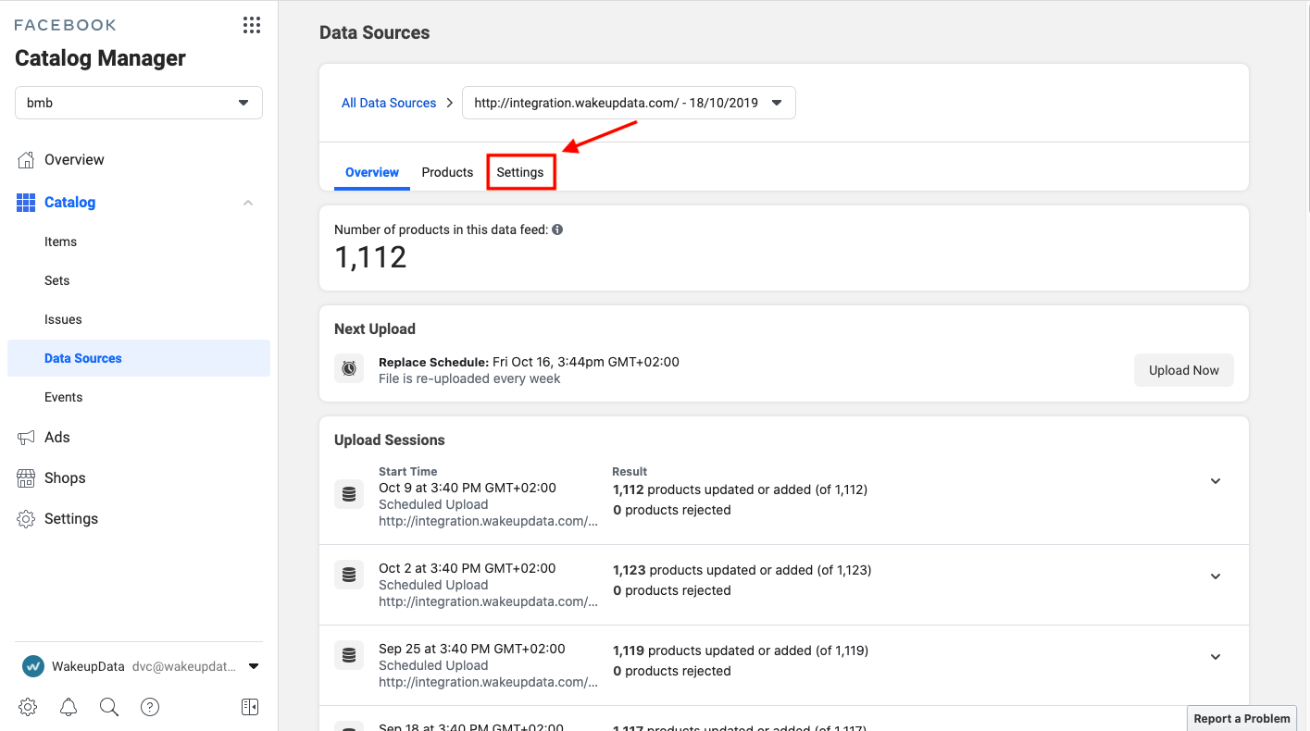Click the Sep 25 at 3:40 PM start time
The height and width of the screenshot is (731, 1310).
[471, 649]
